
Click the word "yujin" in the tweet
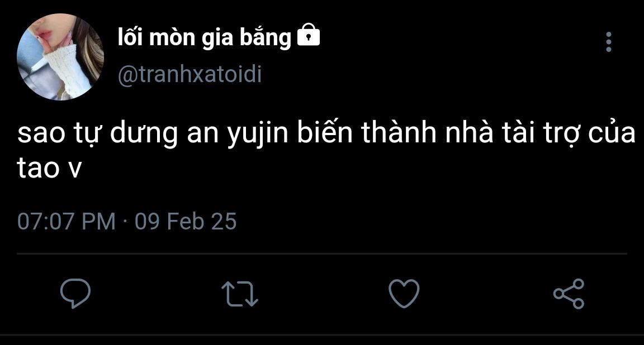(256, 135)
